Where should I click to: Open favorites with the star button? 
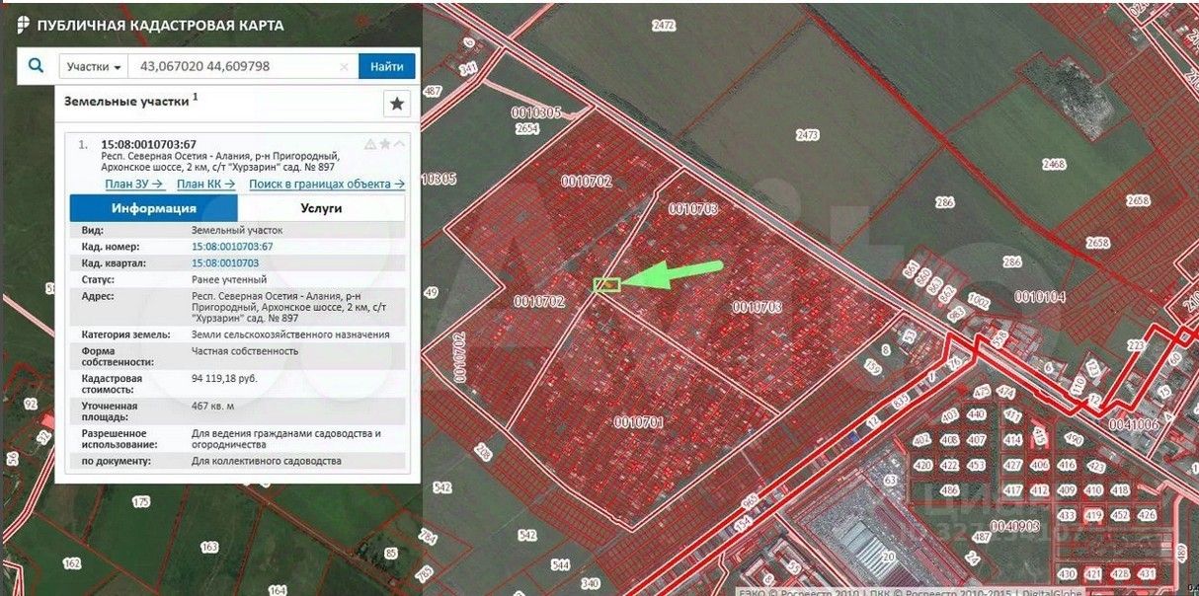[x=397, y=104]
